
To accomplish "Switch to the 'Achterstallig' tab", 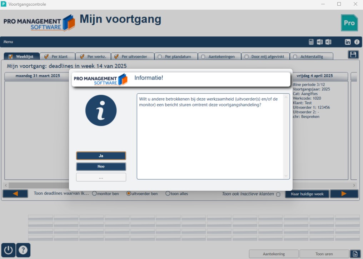I will tap(312, 56).
